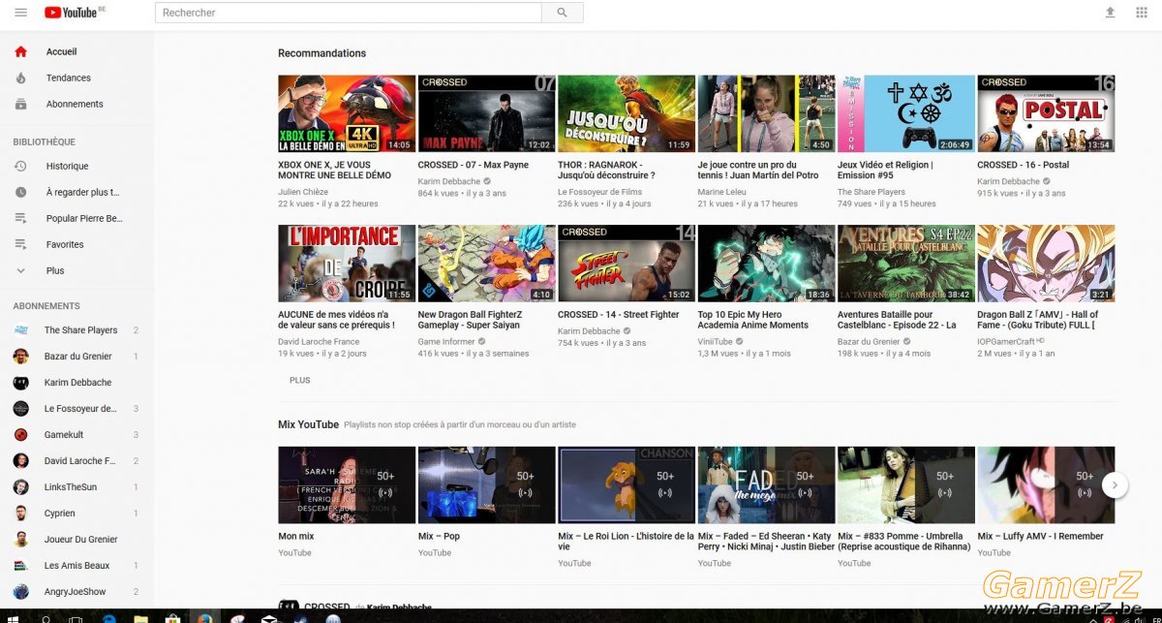Click the upload video arrow icon
This screenshot has width=1162, height=623.
pyautogui.click(x=1110, y=13)
